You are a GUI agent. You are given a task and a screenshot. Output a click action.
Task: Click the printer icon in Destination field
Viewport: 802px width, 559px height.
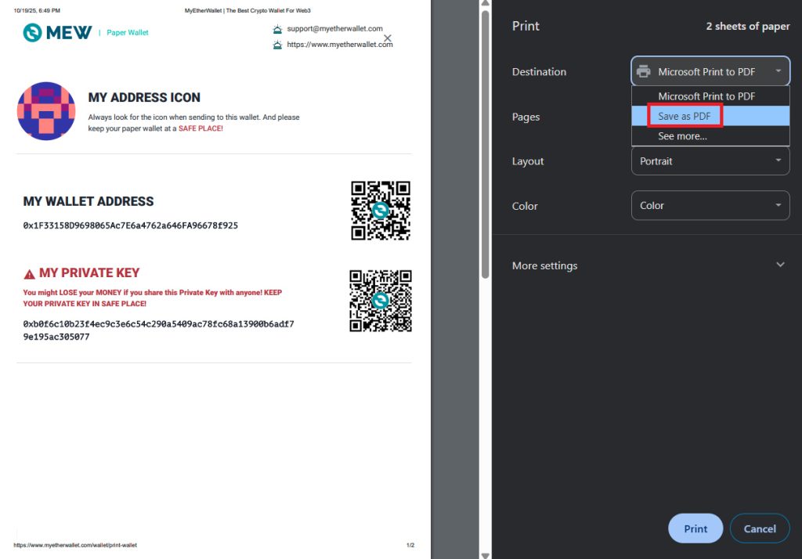tap(644, 71)
